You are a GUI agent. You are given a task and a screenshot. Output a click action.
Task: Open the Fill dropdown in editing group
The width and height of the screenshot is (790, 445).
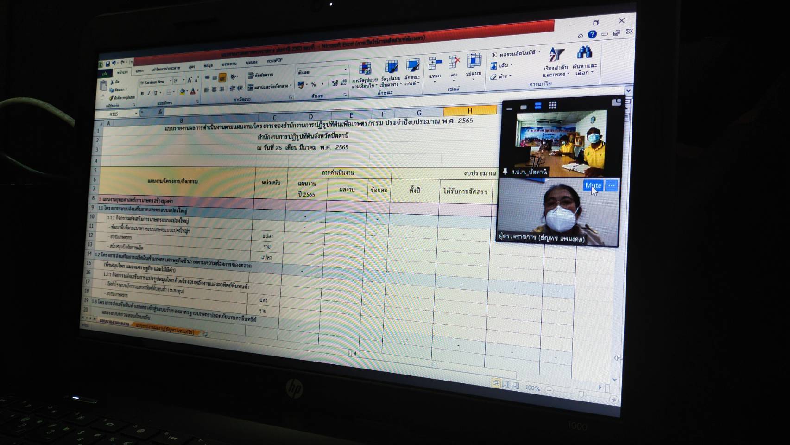[x=501, y=65]
